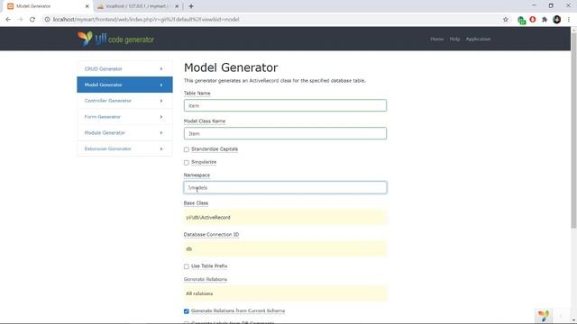Open the Chrome three-dot menu
577x324 pixels.
569,20
